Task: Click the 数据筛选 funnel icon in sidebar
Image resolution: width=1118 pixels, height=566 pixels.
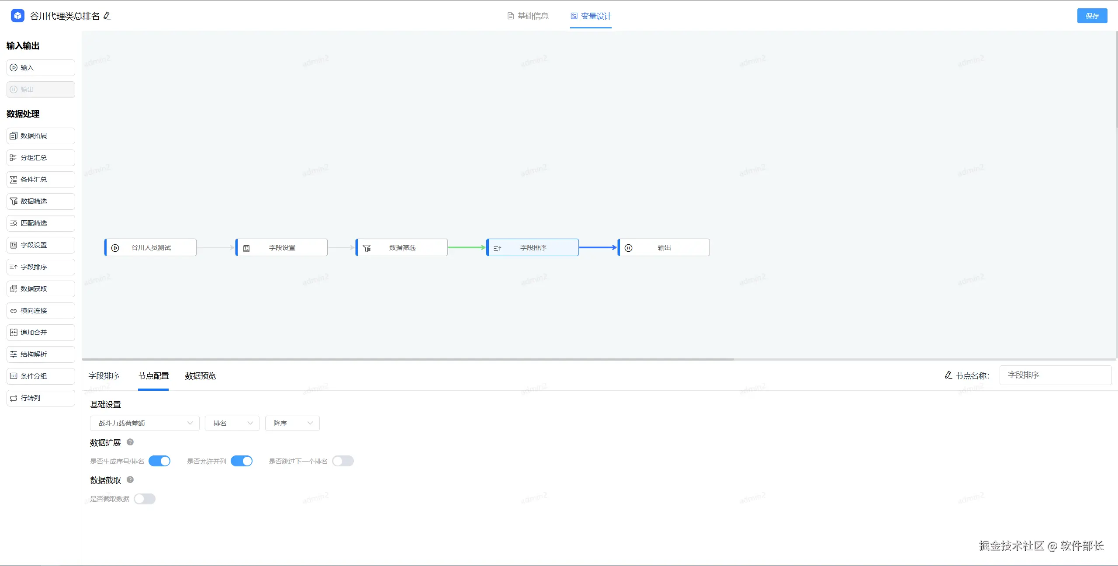Action: coord(14,201)
